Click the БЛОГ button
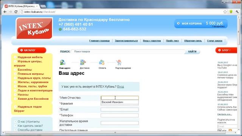This screenshot has width=242, height=136. 226,50
